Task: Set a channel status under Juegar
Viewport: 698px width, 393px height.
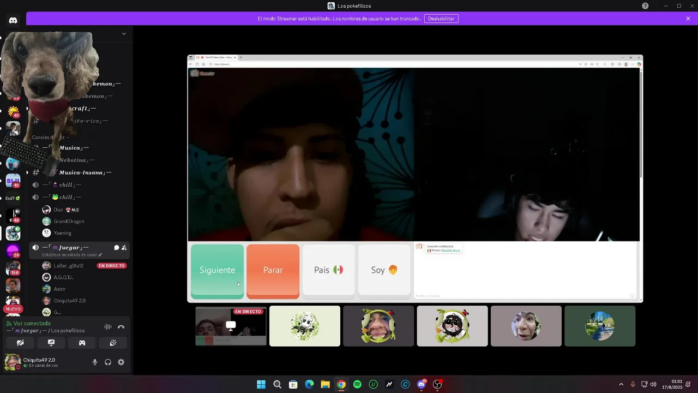Action: (x=72, y=255)
